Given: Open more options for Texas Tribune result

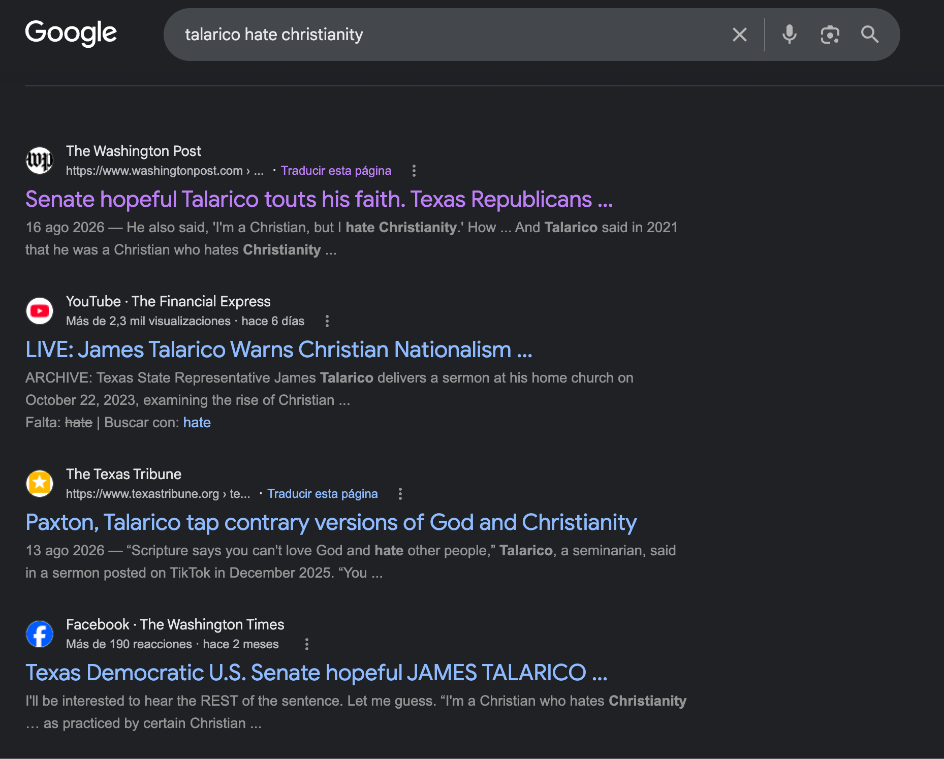Looking at the screenshot, I should coord(400,494).
